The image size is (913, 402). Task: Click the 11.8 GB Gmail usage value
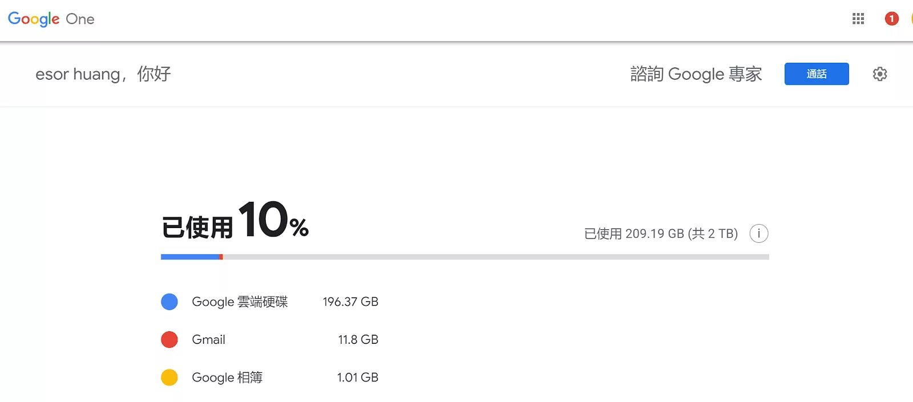tap(358, 340)
